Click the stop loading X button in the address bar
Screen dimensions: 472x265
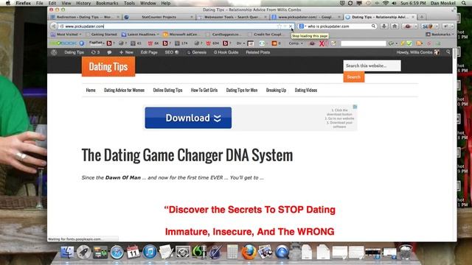(x=291, y=26)
